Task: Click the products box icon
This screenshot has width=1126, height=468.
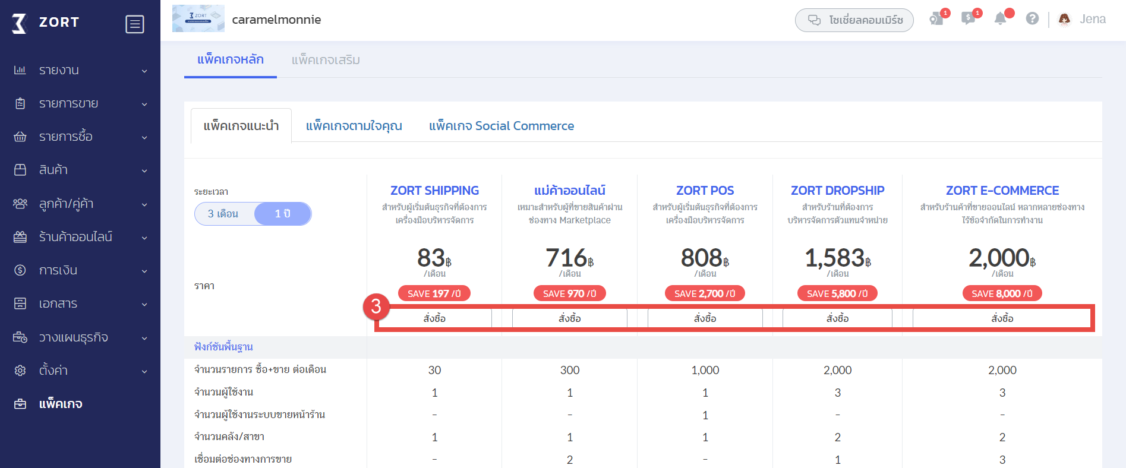Action: click(20, 170)
